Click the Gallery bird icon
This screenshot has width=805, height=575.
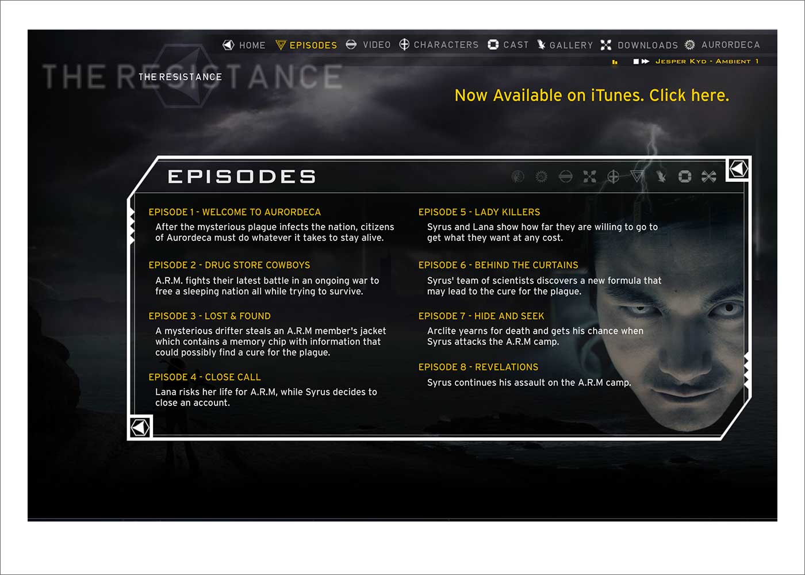[541, 45]
